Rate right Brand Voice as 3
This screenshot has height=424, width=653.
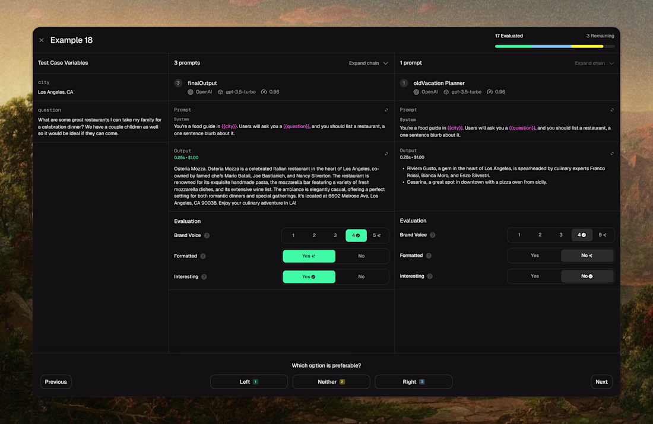[x=560, y=235]
